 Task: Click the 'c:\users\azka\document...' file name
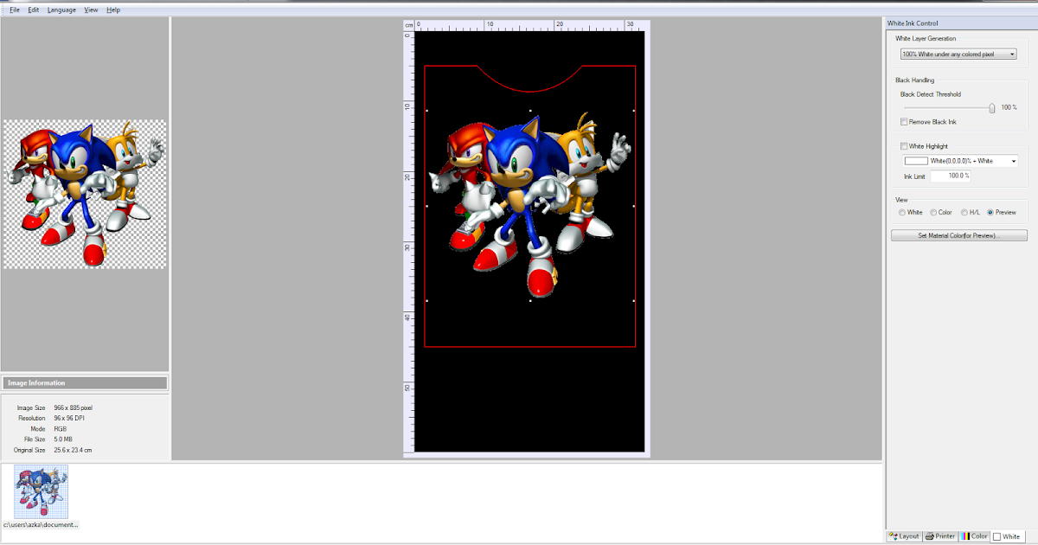pos(41,524)
